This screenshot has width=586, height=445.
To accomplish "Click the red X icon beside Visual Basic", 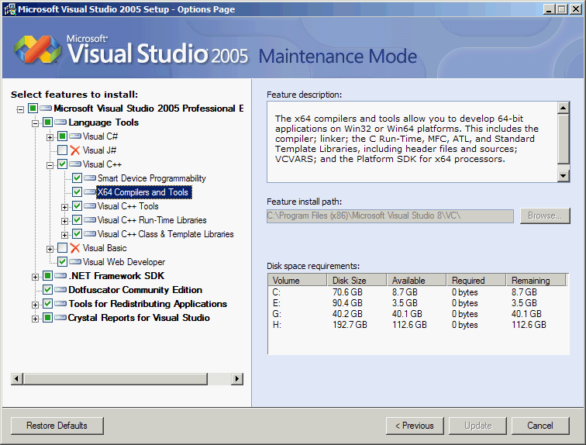I will pos(75,248).
